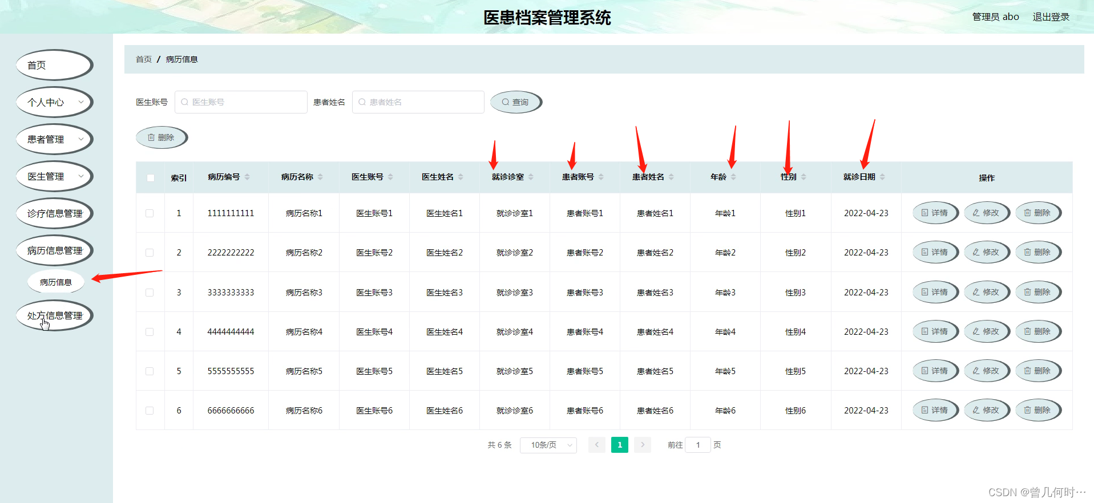Open 处方信息管理 sidebar menu
1094x503 pixels.
pos(54,315)
